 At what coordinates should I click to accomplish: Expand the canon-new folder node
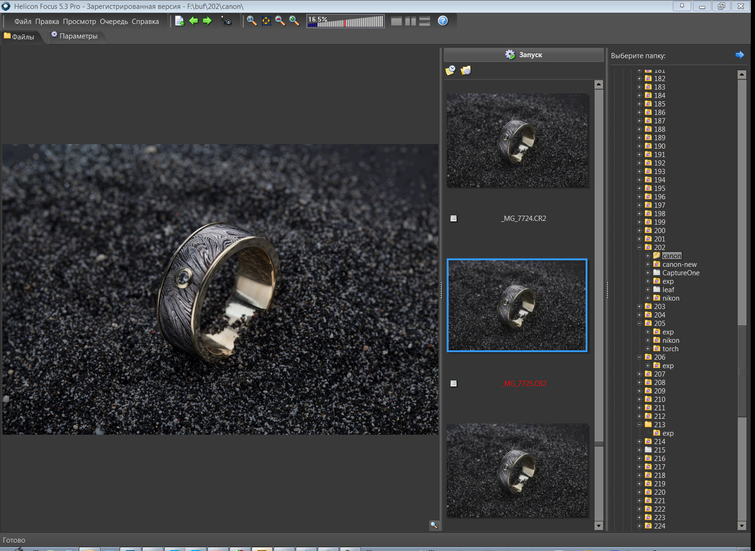click(x=648, y=264)
